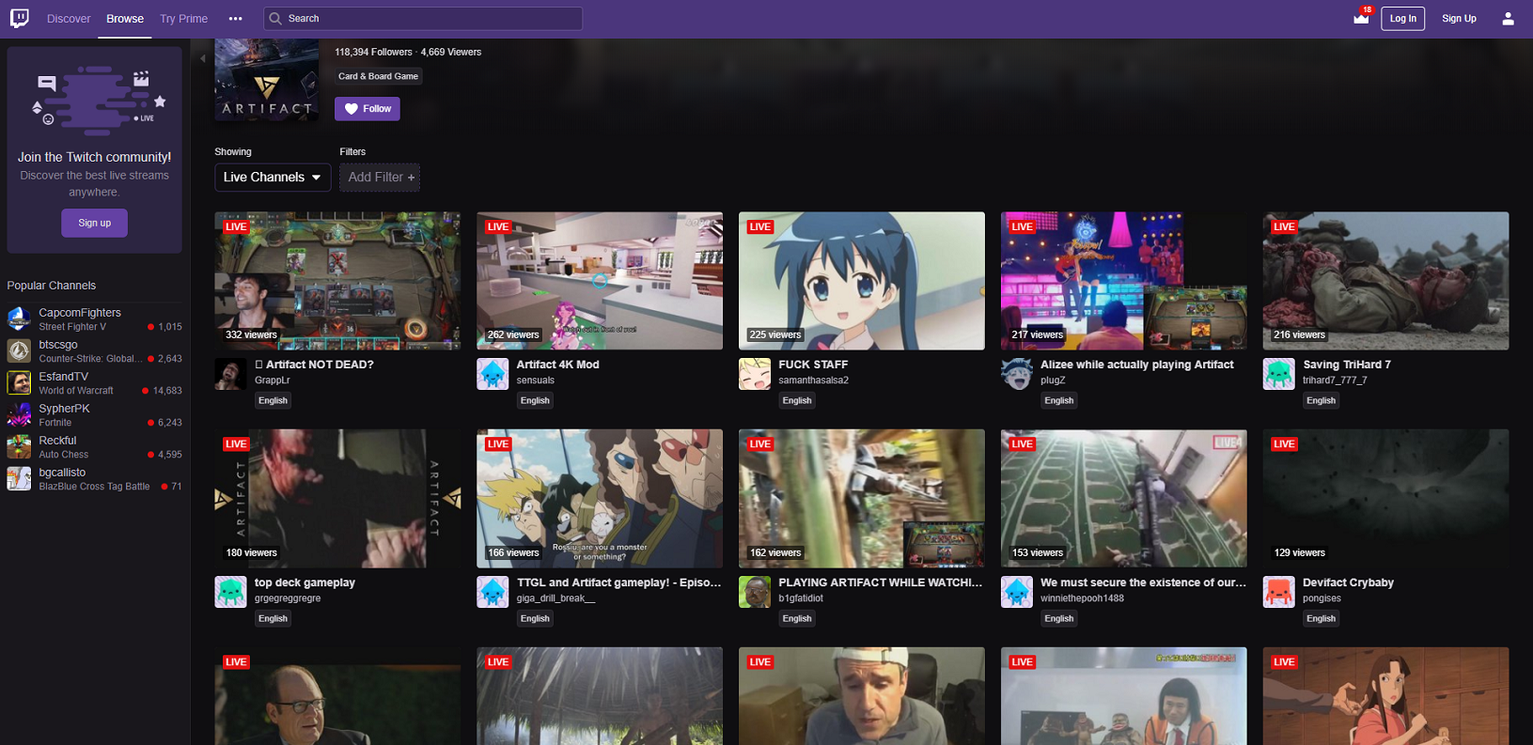Open btscsgo channel avatar
This screenshot has width=1533, height=745.
tap(19, 350)
